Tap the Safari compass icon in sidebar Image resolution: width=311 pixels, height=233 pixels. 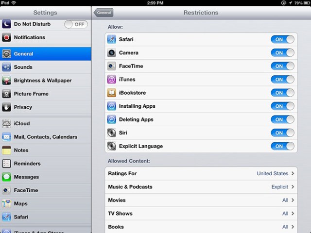[x=6, y=217]
